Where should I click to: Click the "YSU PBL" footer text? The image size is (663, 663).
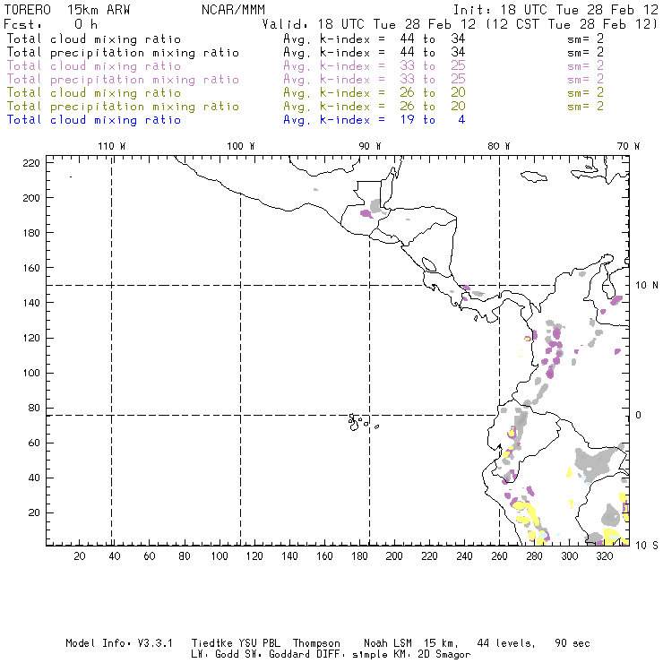(259, 643)
